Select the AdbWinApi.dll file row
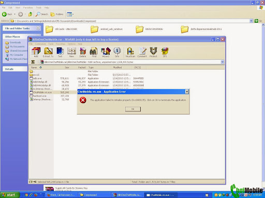 87,82
